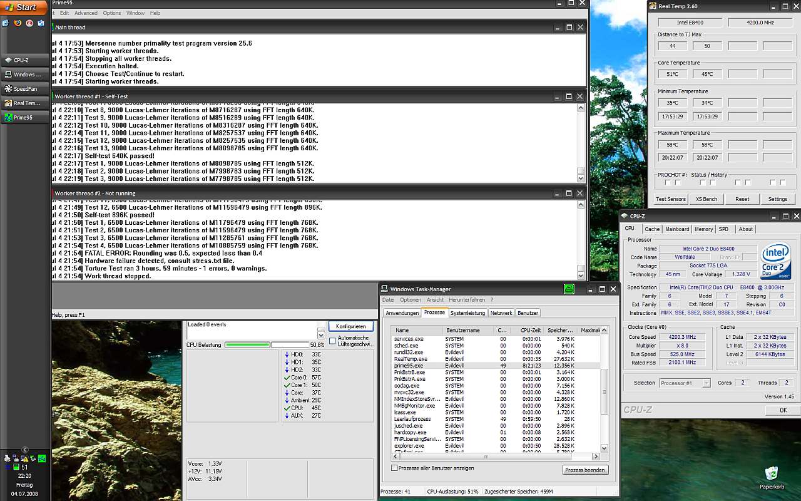Sort processes by the Name column header
This screenshot has width=801, height=501.
click(x=417, y=330)
